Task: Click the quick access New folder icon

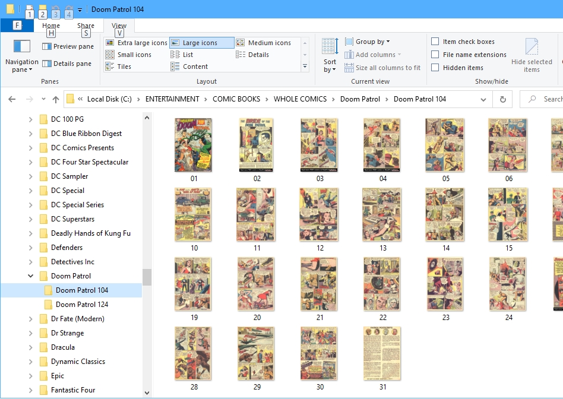Action: pyautogui.click(x=43, y=9)
